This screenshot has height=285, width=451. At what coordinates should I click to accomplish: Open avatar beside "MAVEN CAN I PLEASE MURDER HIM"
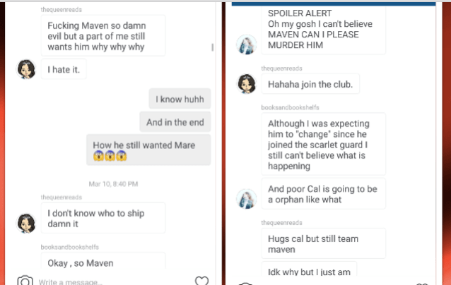(x=246, y=44)
